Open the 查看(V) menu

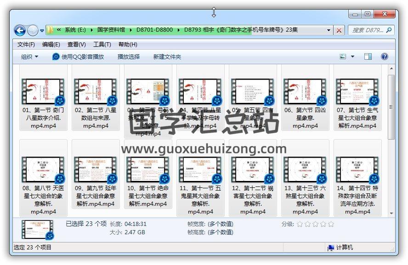click(76, 45)
